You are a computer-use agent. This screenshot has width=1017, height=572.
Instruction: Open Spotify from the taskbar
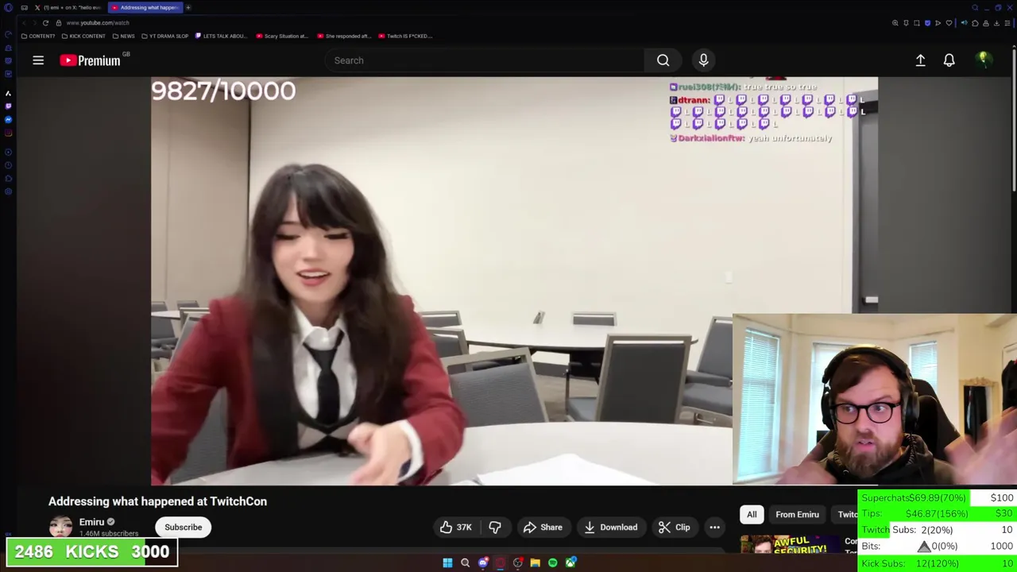point(553,562)
